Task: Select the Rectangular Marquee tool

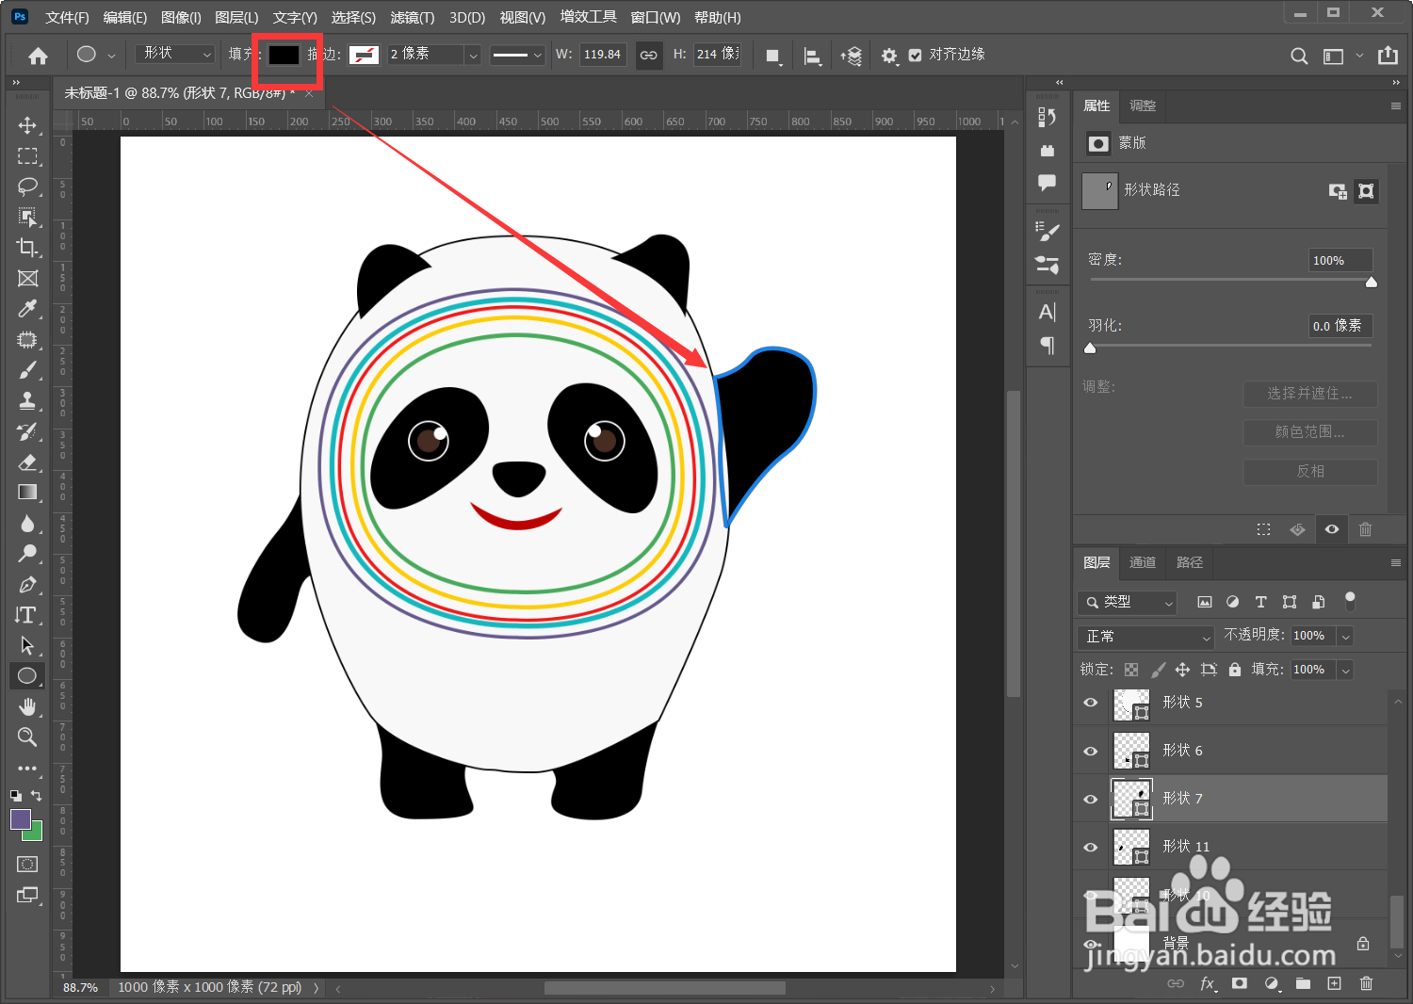Action: [x=27, y=156]
